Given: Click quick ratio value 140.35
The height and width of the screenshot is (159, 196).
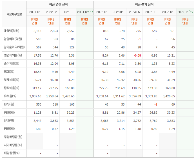Looking at the screenshot, I should (x=136, y=88).
